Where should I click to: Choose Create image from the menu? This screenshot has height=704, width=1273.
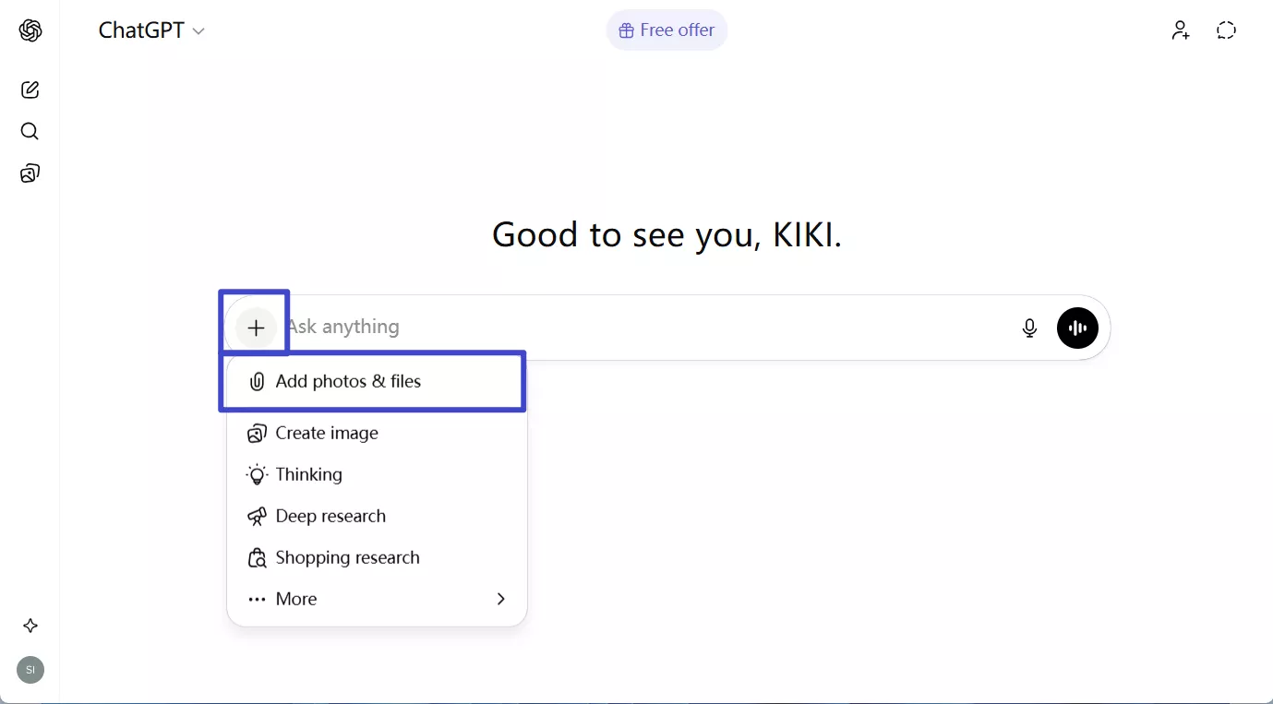(326, 433)
